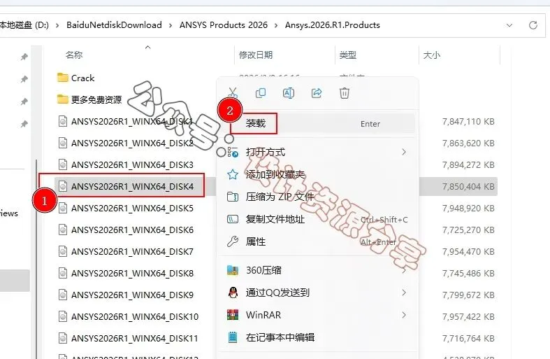Open the WinRAR submenu
Screen dimensions: 550x359
[x=317, y=315]
